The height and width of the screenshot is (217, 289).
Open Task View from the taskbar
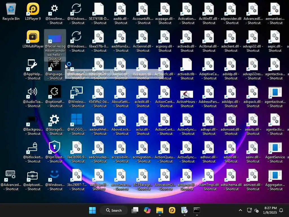135,210
